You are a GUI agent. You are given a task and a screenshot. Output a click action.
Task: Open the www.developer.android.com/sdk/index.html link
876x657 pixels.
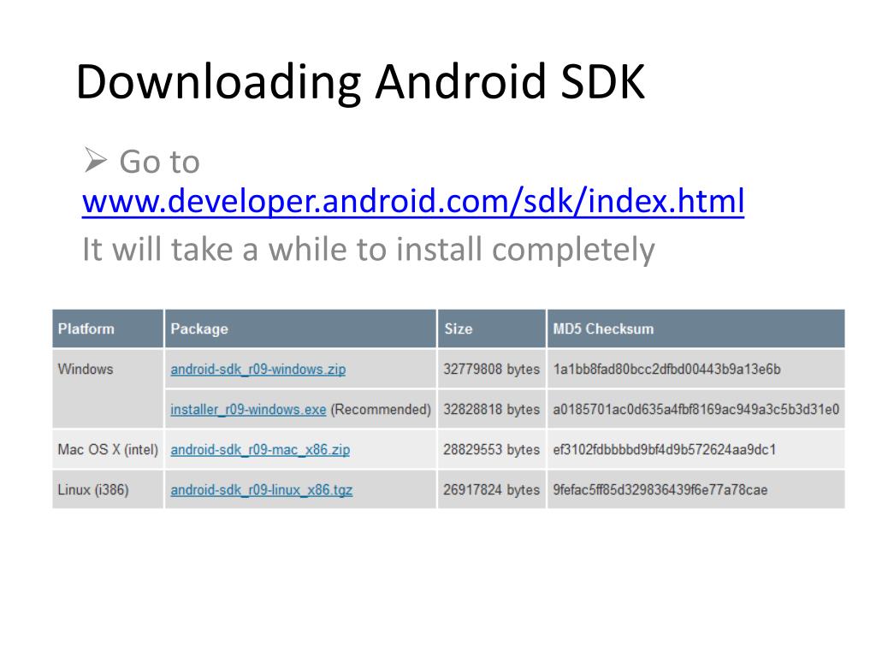(413, 201)
